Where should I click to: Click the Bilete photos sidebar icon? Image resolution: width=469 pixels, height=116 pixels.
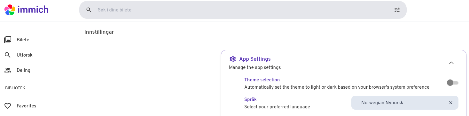[8, 40]
